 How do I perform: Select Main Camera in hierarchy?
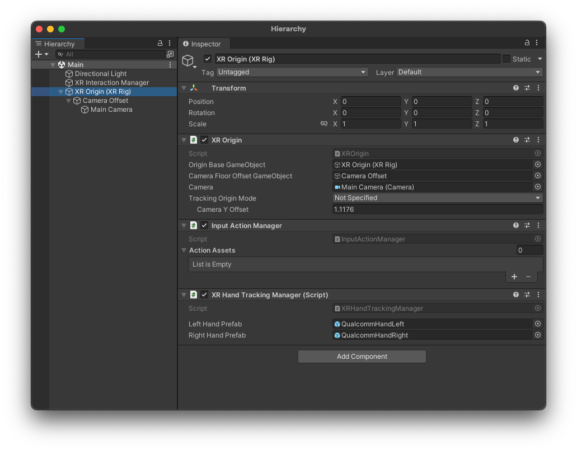[x=111, y=110]
